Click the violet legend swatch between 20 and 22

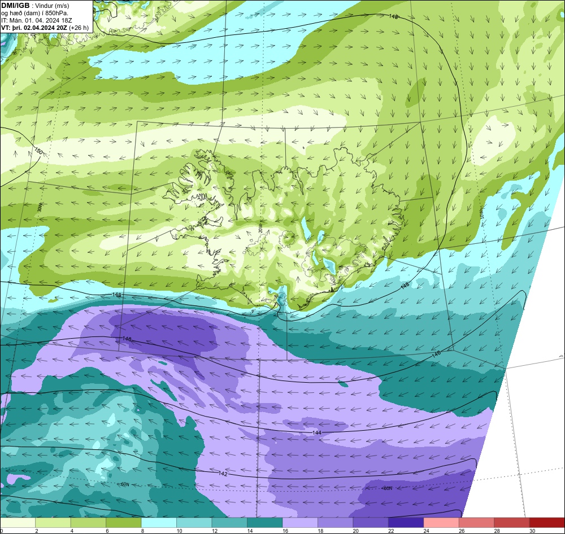(371, 523)
